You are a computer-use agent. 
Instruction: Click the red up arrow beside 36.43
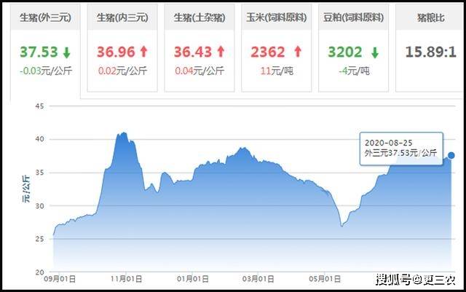point(221,52)
